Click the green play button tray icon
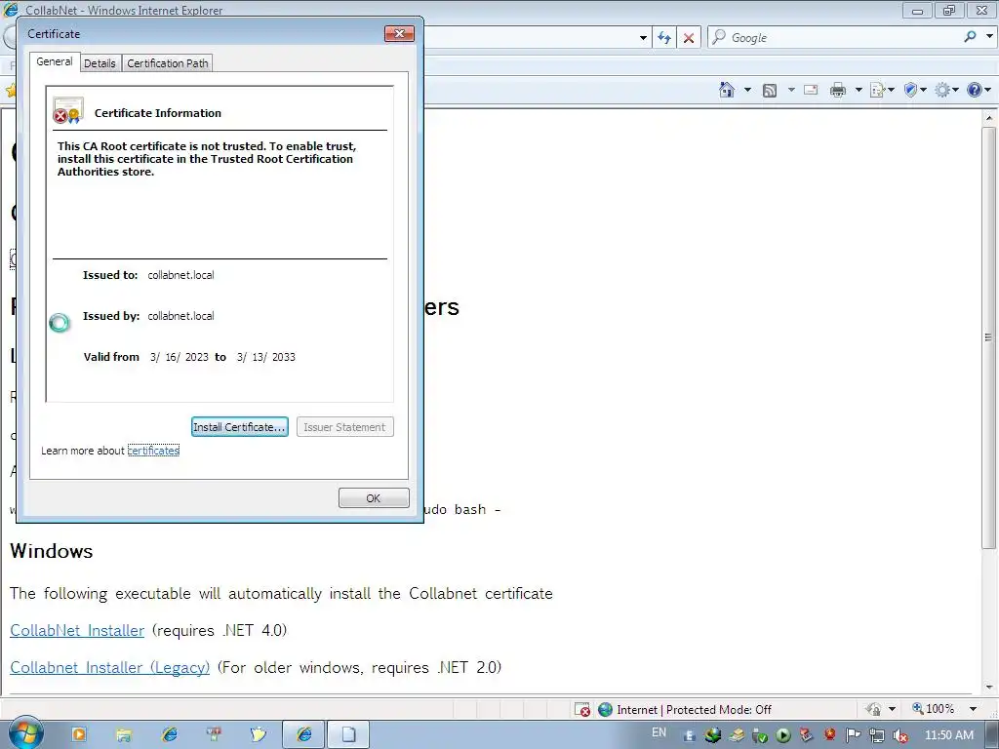Screen dimensions: 999x749 point(783,735)
